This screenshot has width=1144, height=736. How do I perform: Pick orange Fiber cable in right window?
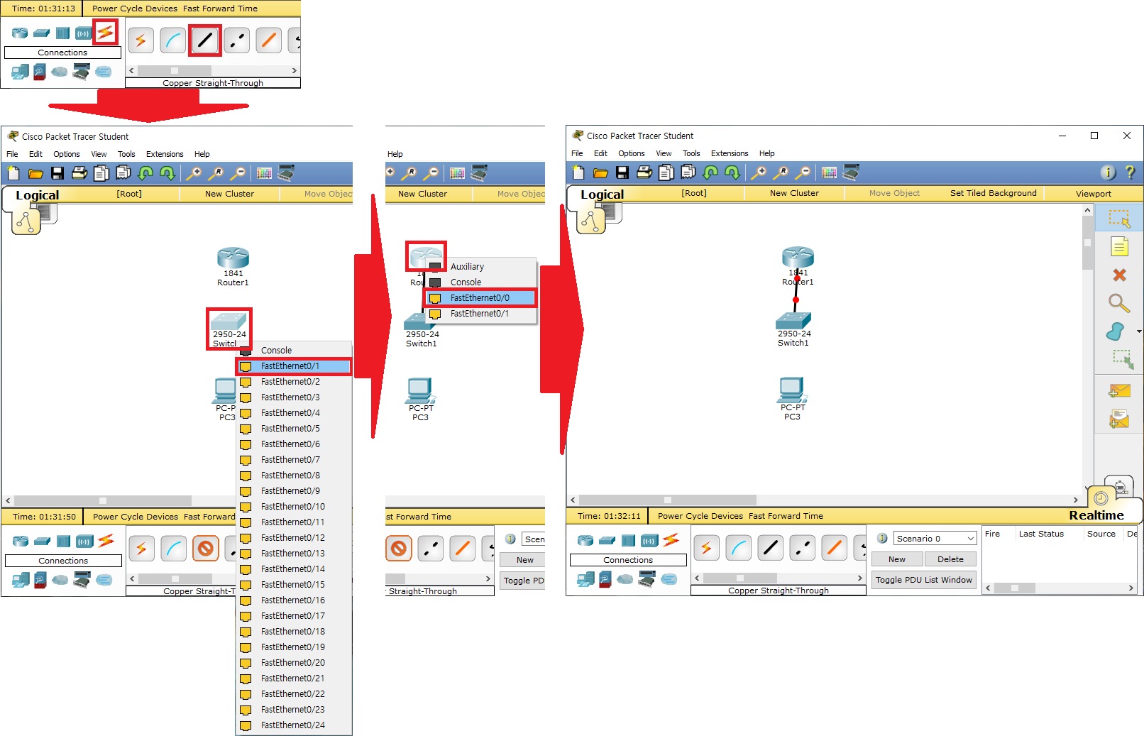[x=835, y=548]
